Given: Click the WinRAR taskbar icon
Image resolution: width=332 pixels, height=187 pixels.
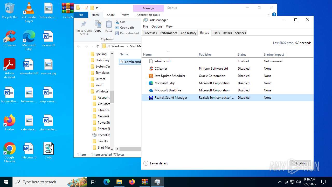Looking at the screenshot, I should pos(144,182).
